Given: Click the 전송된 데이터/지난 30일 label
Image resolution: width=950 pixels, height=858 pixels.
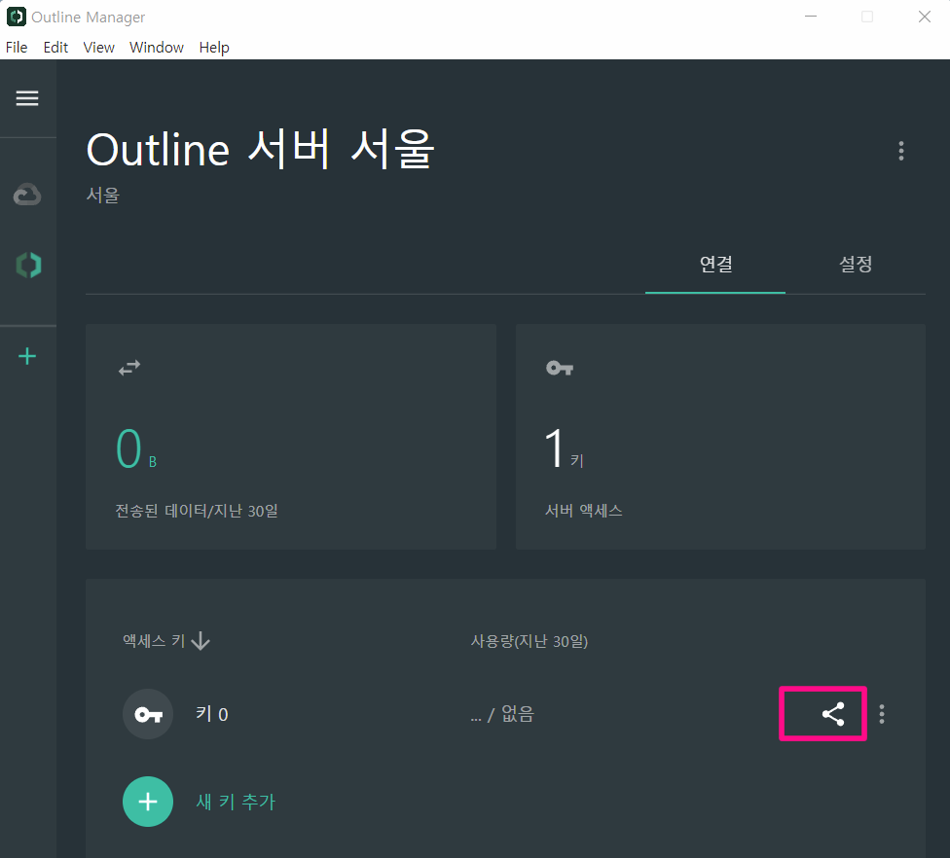Looking at the screenshot, I should pos(197,511).
